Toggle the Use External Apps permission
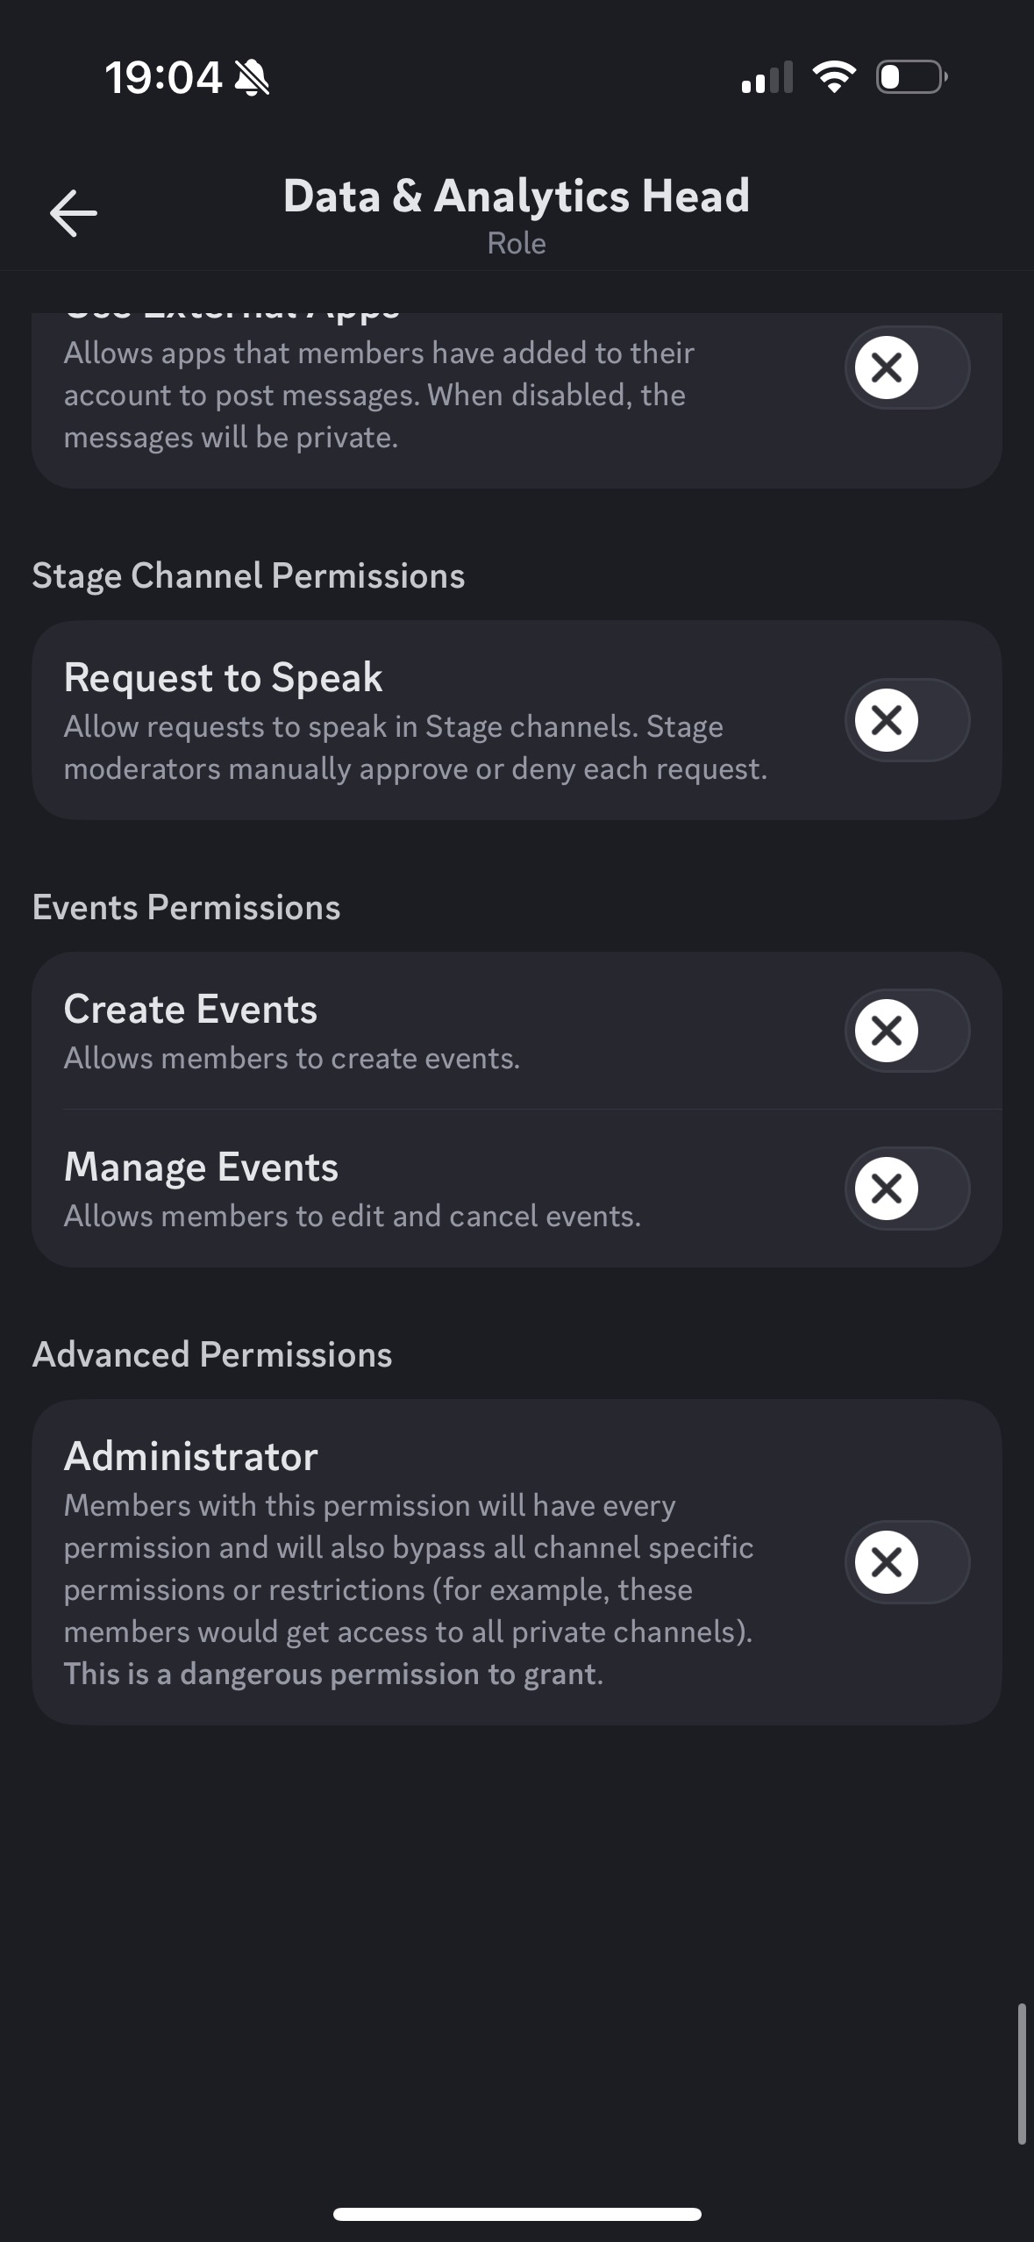 pyautogui.click(x=907, y=368)
